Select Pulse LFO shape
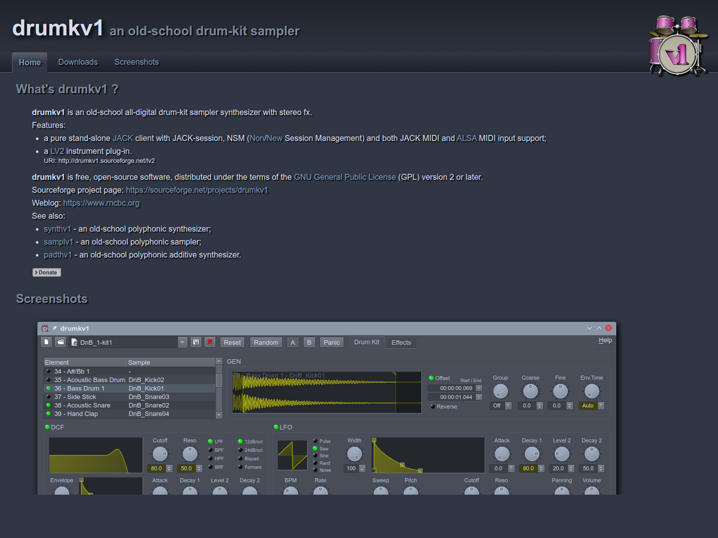This screenshot has width=718, height=538. pos(322,441)
